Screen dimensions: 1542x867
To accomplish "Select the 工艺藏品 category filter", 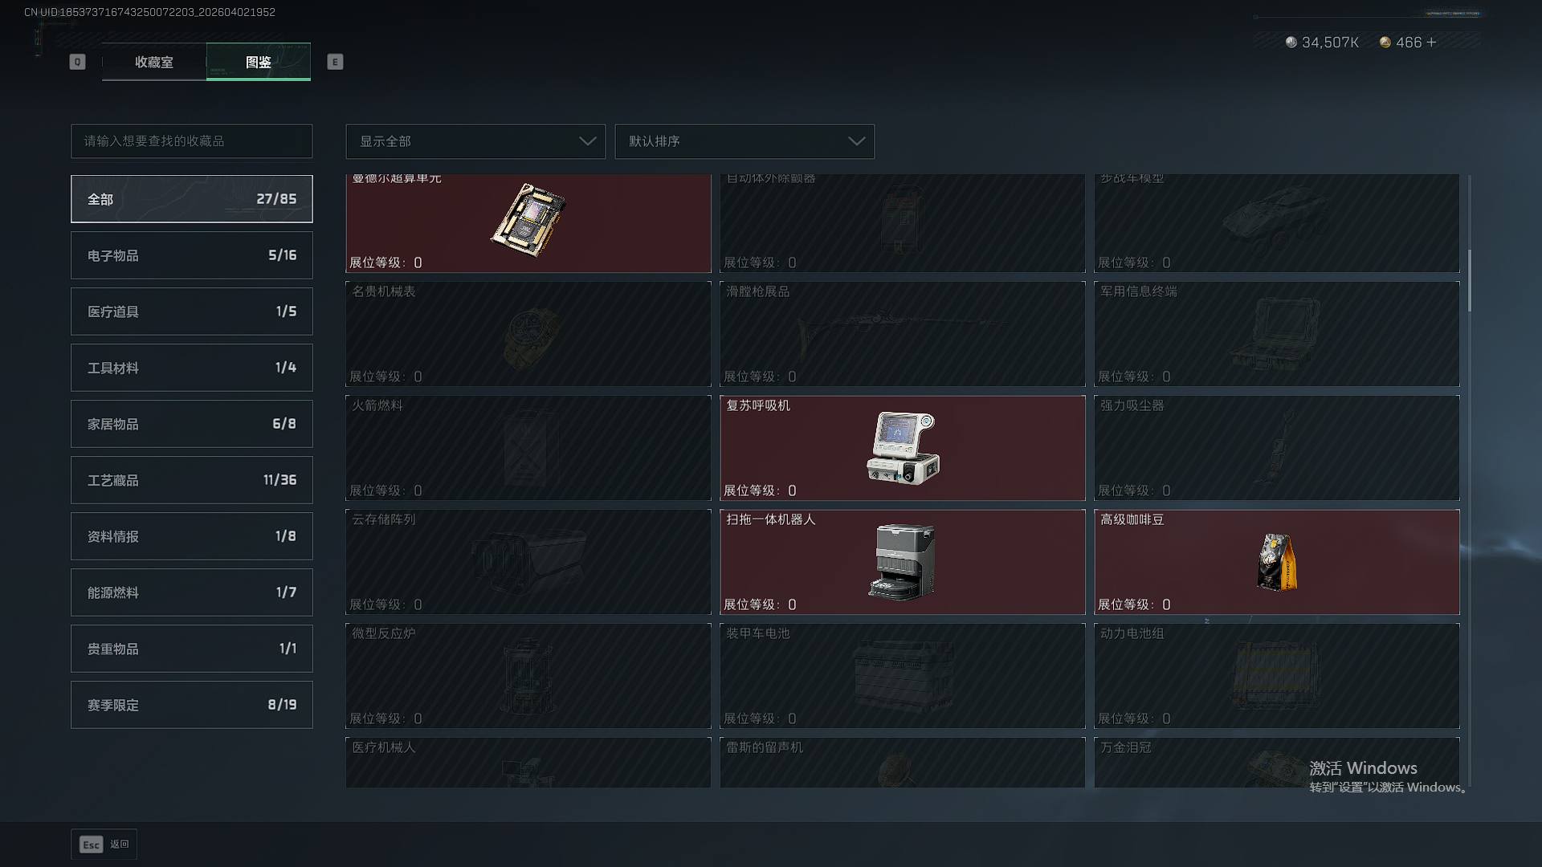I will [x=192, y=480].
